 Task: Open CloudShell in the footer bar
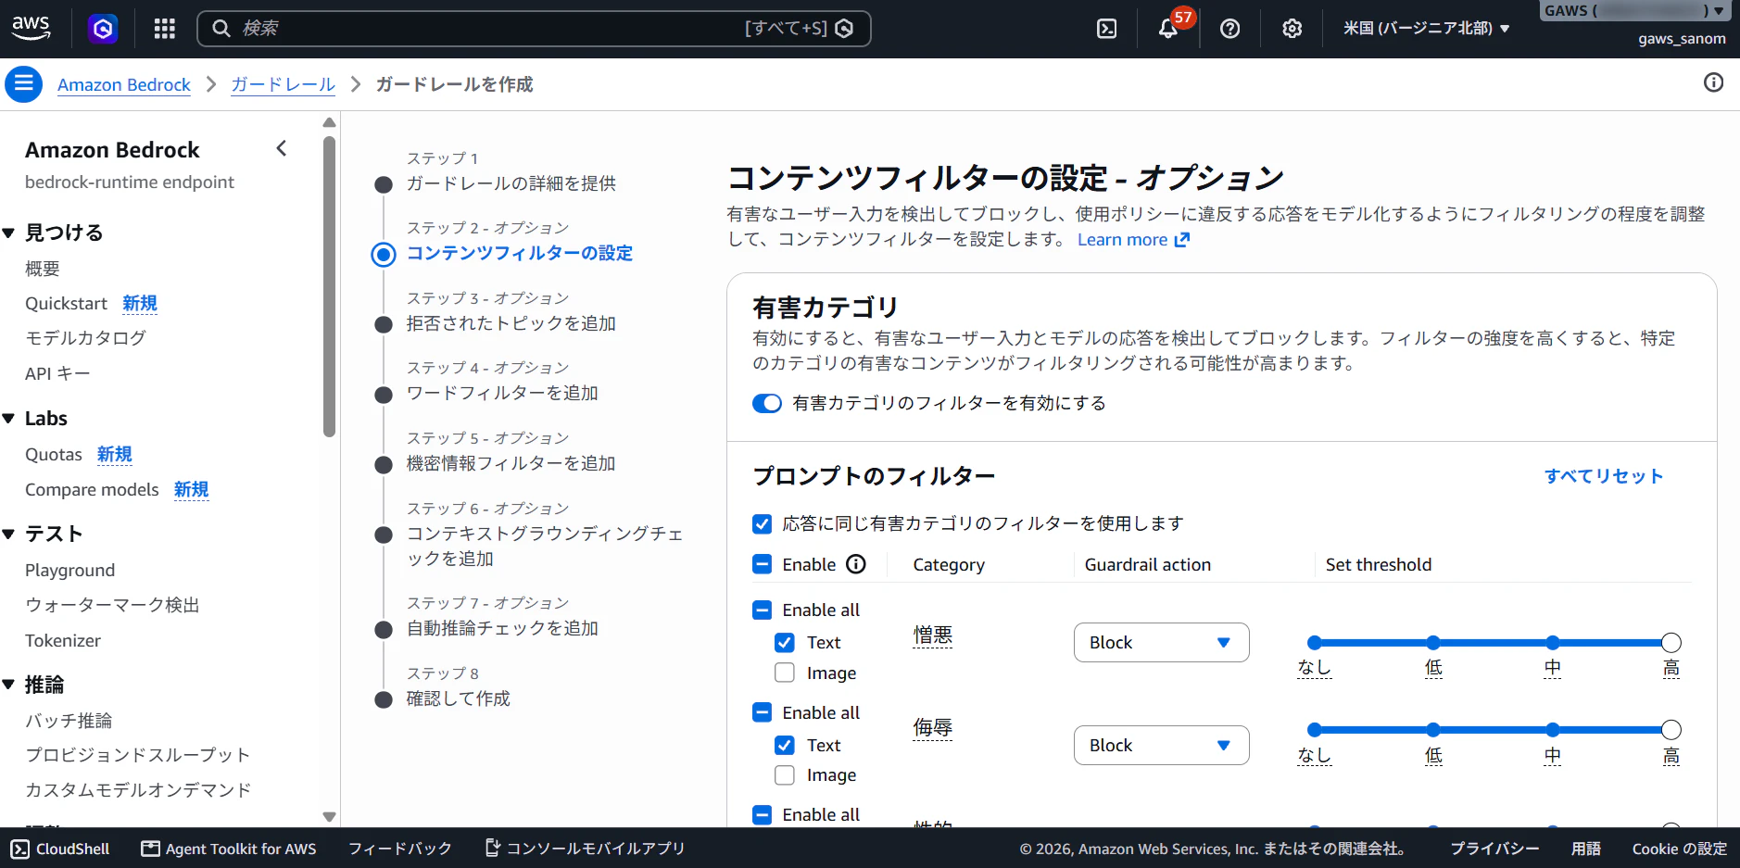pyautogui.click(x=60, y=849)
